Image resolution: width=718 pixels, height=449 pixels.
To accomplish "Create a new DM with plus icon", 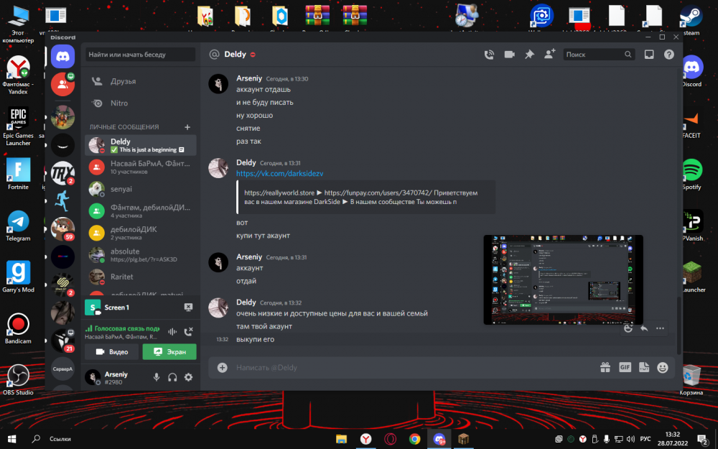I will coord(187,127).
